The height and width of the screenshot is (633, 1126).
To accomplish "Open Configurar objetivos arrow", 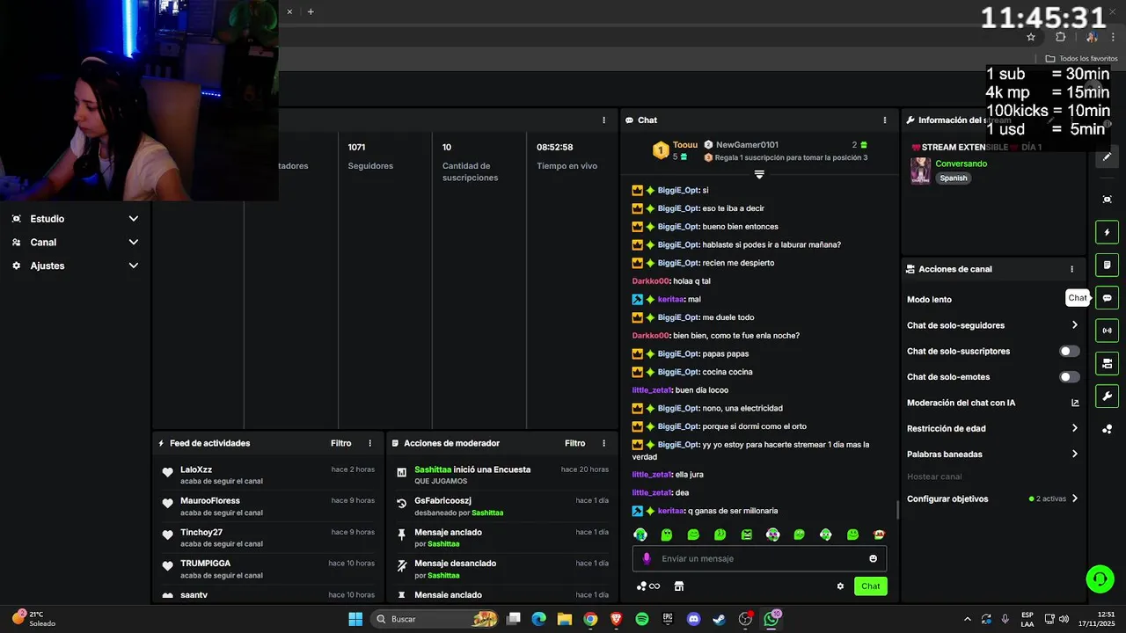I will [1074, 498].
